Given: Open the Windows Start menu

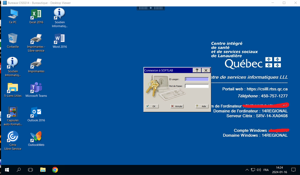Looking at the screenshot, I should tap(7, 170).
